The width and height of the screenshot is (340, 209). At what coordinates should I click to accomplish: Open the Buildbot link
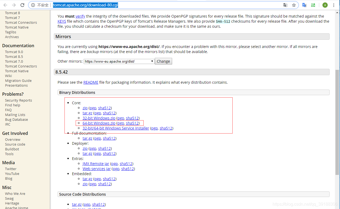point(12,149)
